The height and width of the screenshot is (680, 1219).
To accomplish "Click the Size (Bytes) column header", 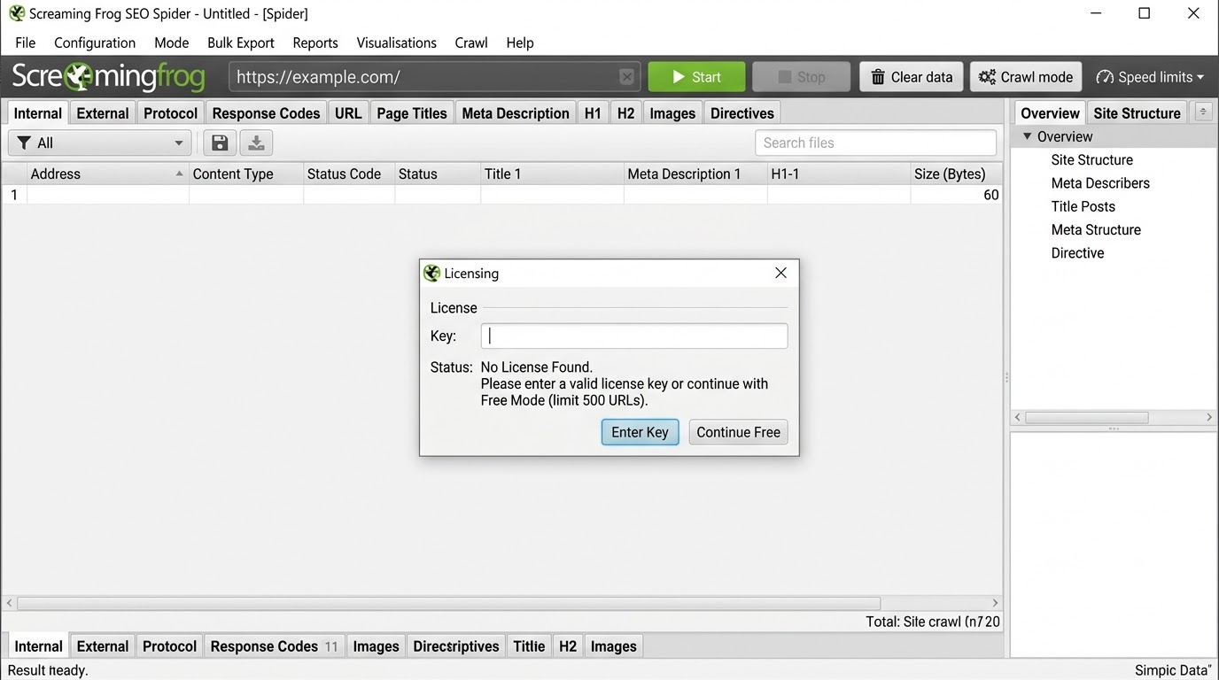I will pos(956,174).
